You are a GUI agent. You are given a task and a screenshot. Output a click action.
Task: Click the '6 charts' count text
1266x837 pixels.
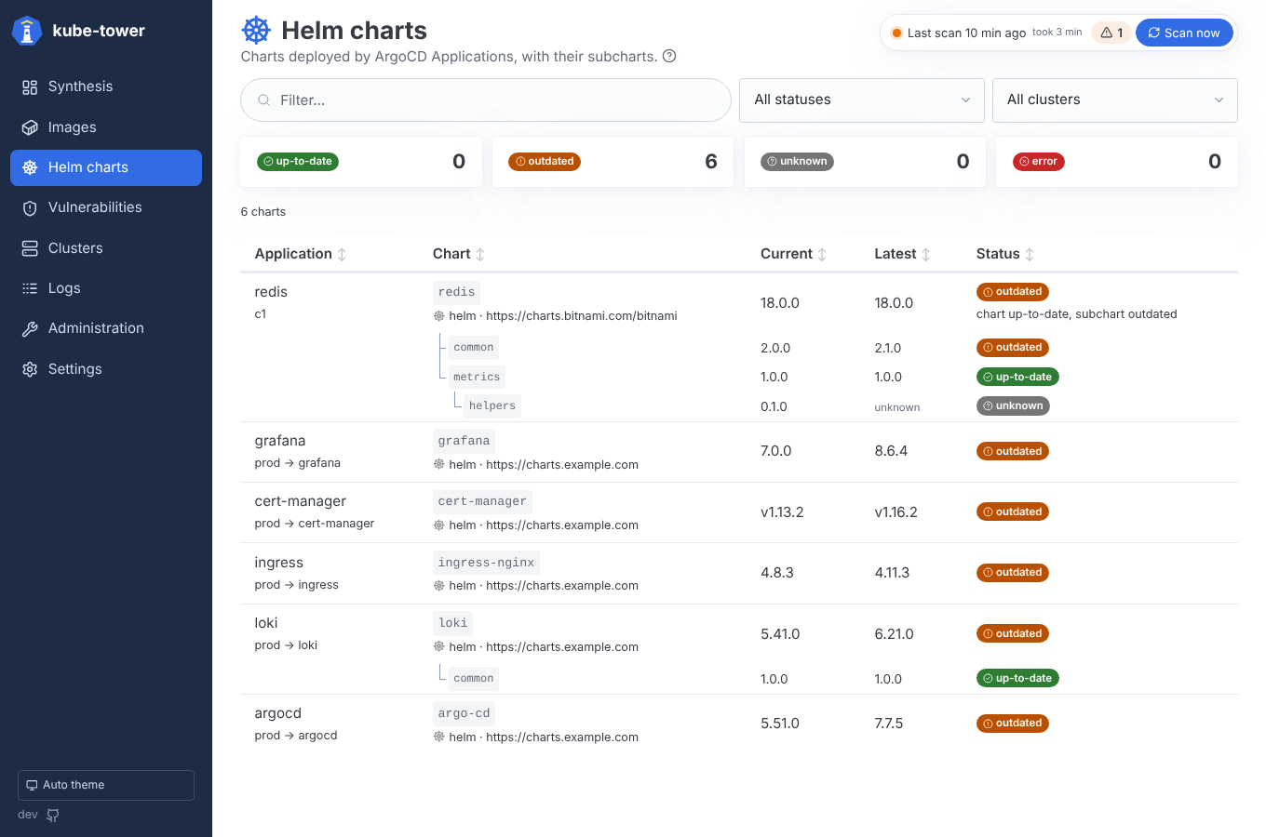click(263, 212)
